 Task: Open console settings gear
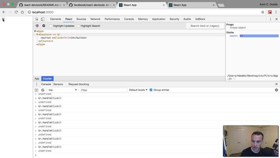276,90
